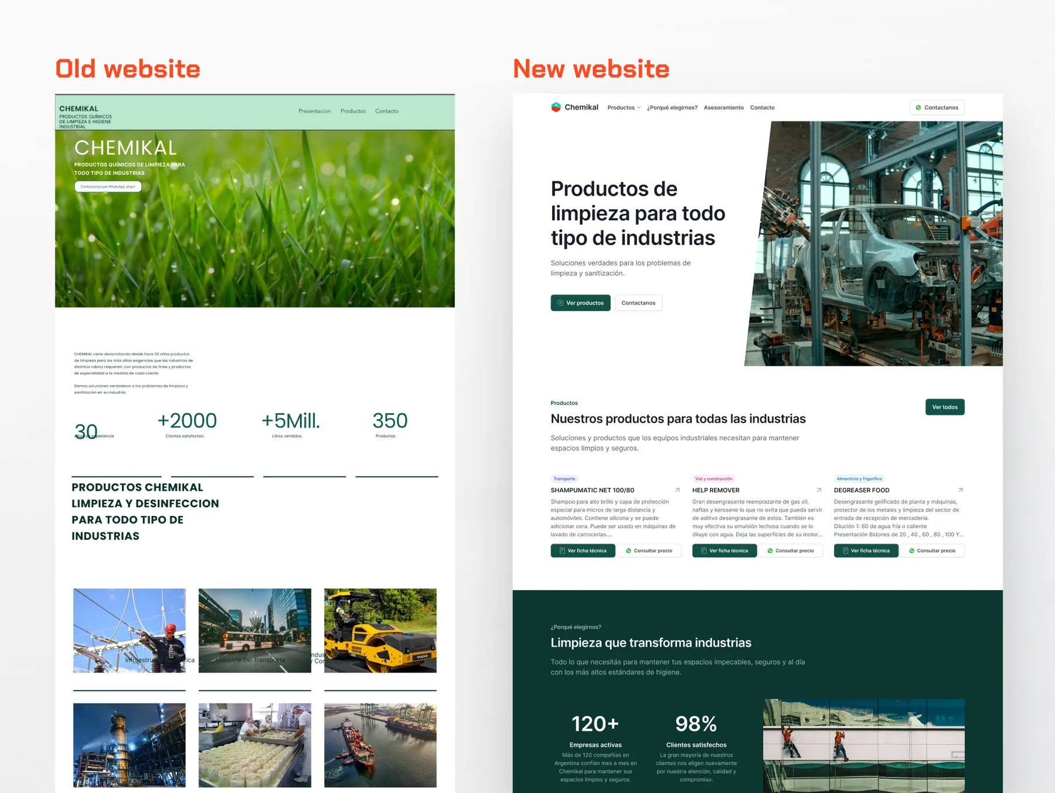
Task: Open arrow icon on DEGREASER FOOD card
Action: click(x=960, y=490)
